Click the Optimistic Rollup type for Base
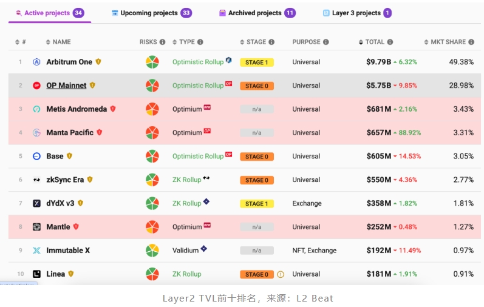484x307 pixels. tap(198, 156)
